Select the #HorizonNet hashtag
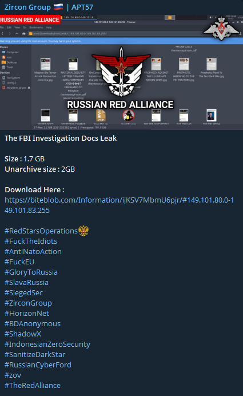 point(27,314)
